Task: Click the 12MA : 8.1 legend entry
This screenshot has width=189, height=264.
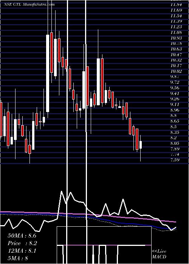Action: [x=22, y=251]
